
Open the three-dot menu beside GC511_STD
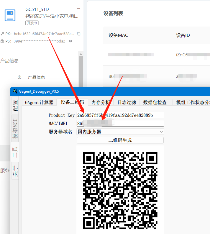(78, 9)
